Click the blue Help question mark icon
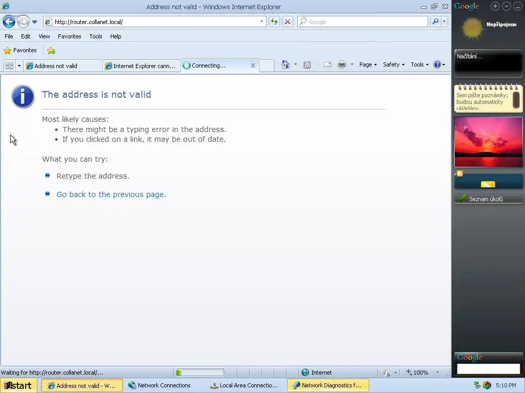Screen dimensions: 525x393 pyautogui.click(x=437, y=64)
